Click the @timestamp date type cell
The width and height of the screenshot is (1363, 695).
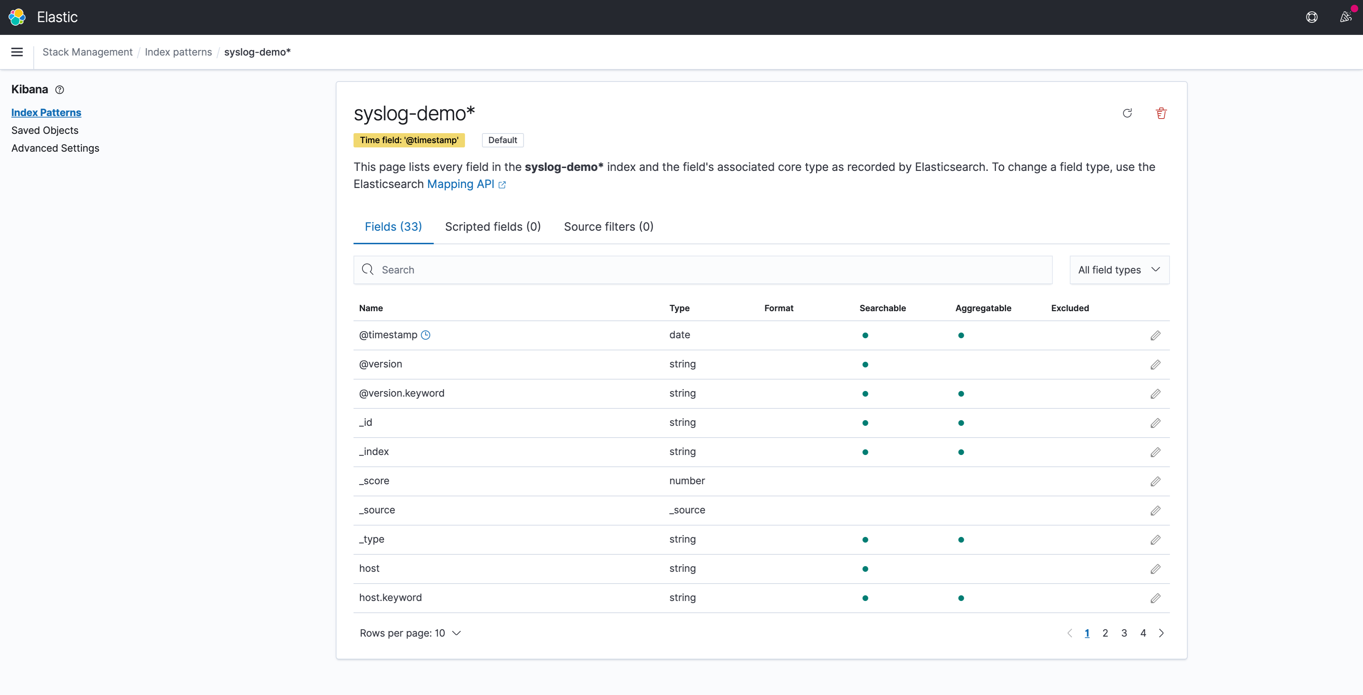[680, 335]
